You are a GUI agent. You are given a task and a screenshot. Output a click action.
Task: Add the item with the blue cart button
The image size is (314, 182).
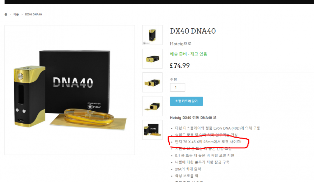[186, 101]
